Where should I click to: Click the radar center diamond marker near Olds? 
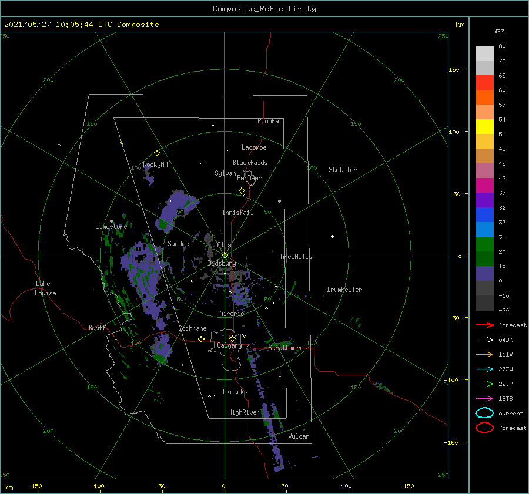225,256
